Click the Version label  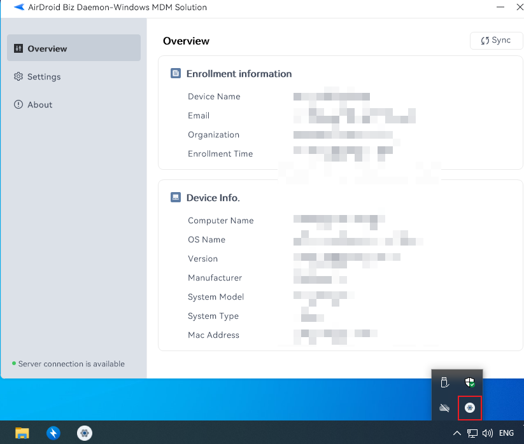202,259
